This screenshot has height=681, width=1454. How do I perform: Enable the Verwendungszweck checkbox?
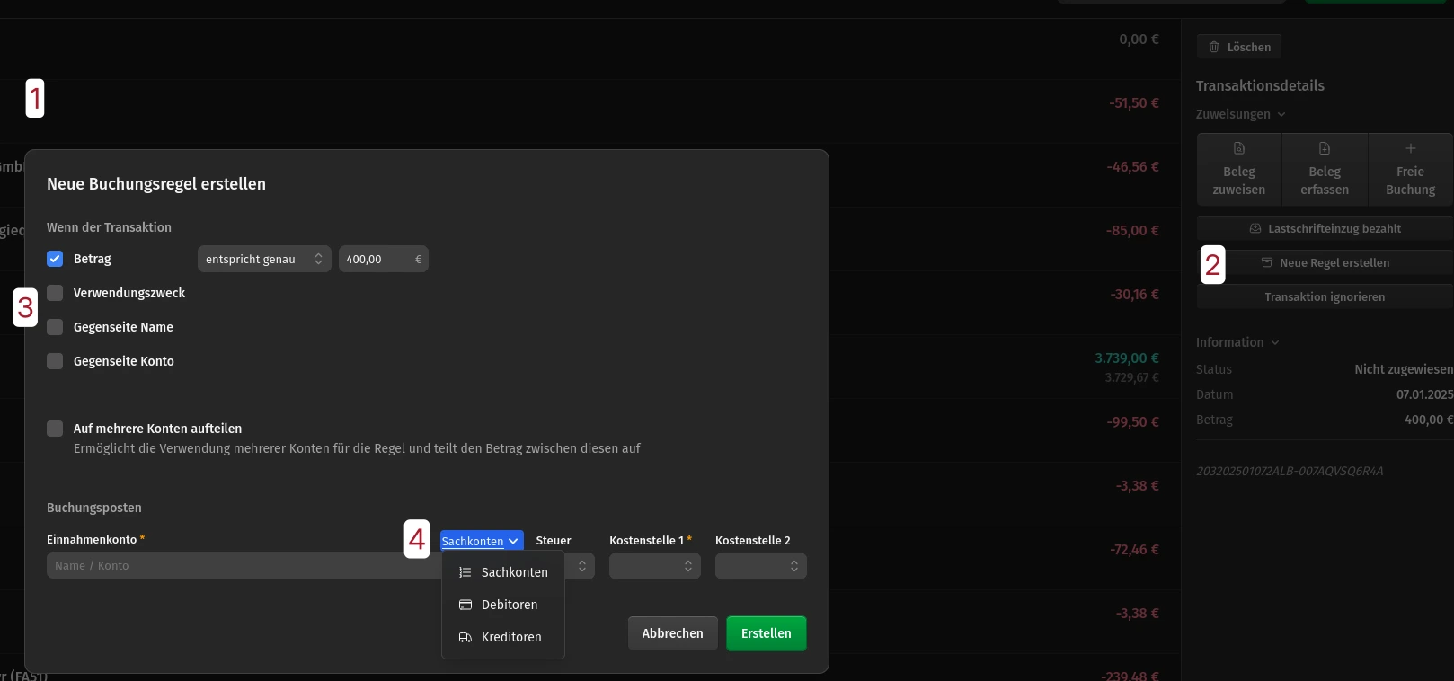coord(55,293)
